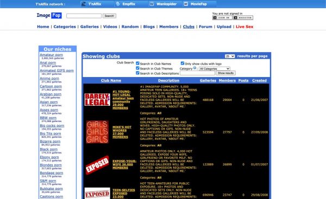
Task: Click the Category help question-mark icon
Action: 195,68
